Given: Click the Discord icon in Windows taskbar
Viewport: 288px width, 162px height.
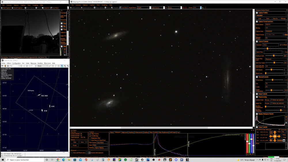Looking at the screenshot, I should pyautogui.click(x=176, y=160).
